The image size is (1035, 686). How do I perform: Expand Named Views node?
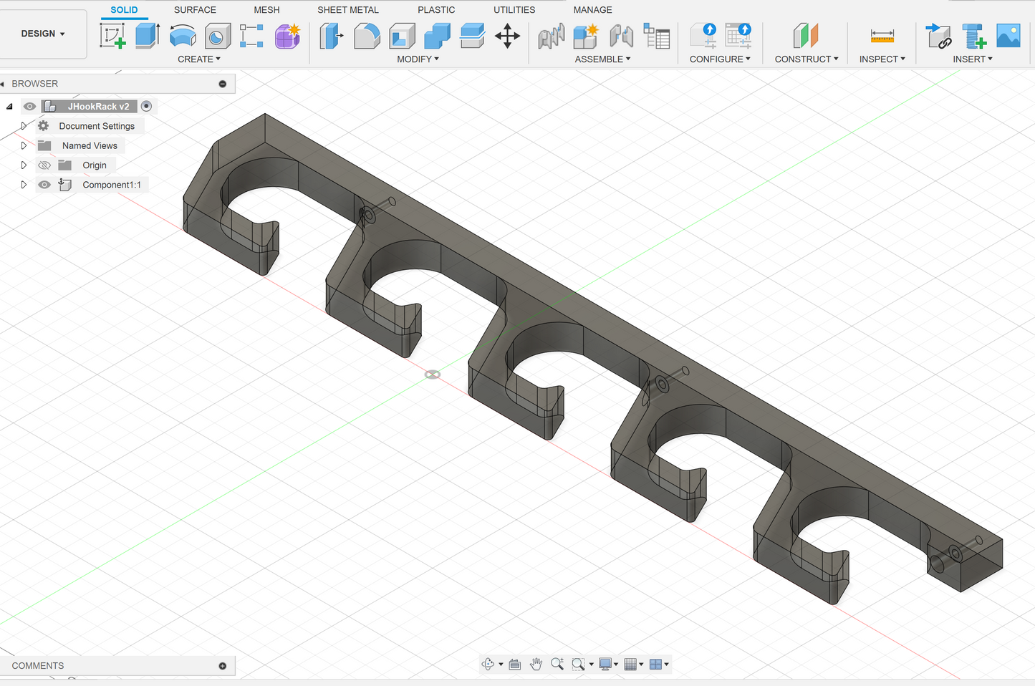tap(24, 145)
